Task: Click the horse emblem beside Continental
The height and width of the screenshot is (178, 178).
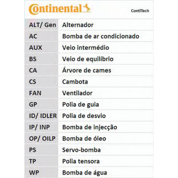Action: tap(87, 9)
